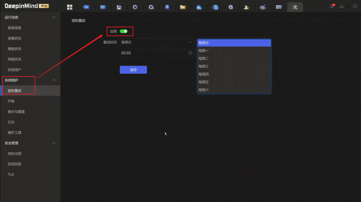Switch to the wrench maintenance tools tab
Screen dimensions: 361x202
click(295, 7)
